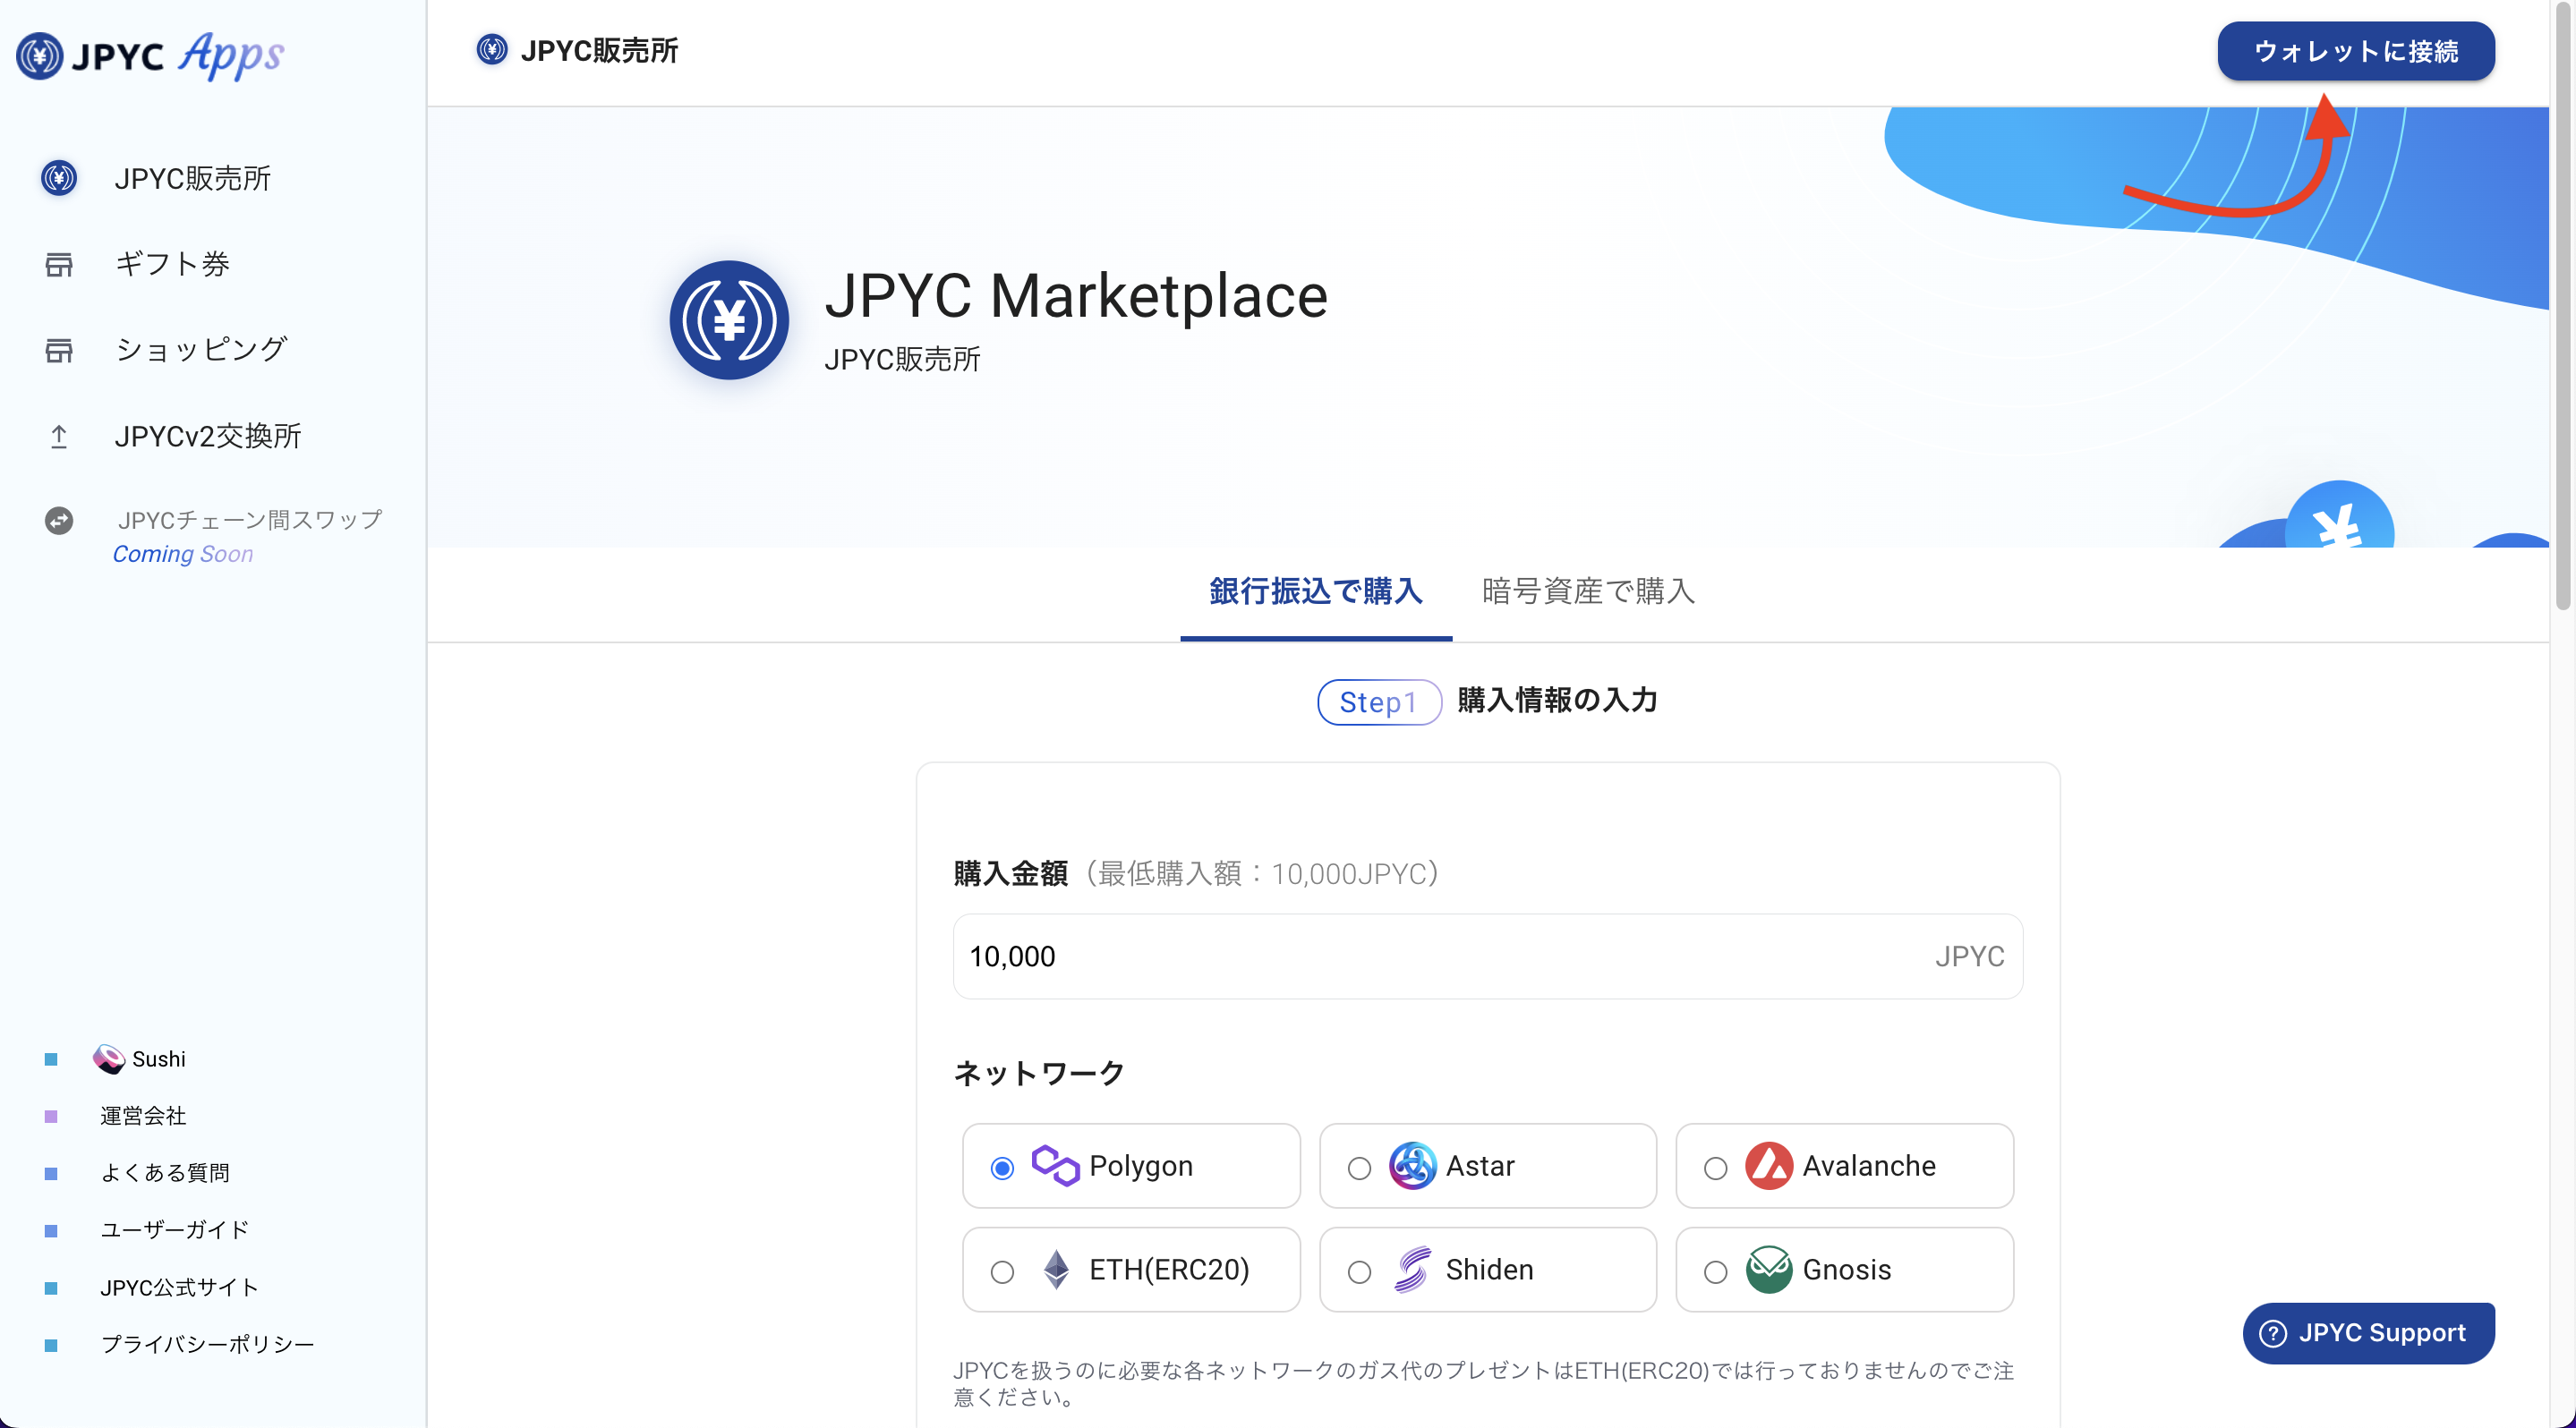Open JPYC販売所 coin icon in sidebar
The image size is (2576, 1428).
59,179
